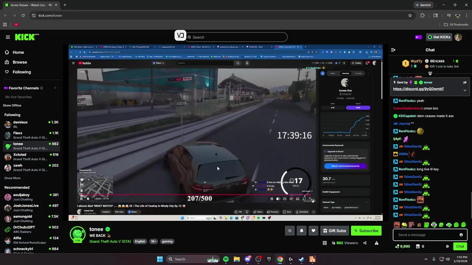Seek on the red video progress bar
The height and width of the screenshot is (265, 472).
196,195
